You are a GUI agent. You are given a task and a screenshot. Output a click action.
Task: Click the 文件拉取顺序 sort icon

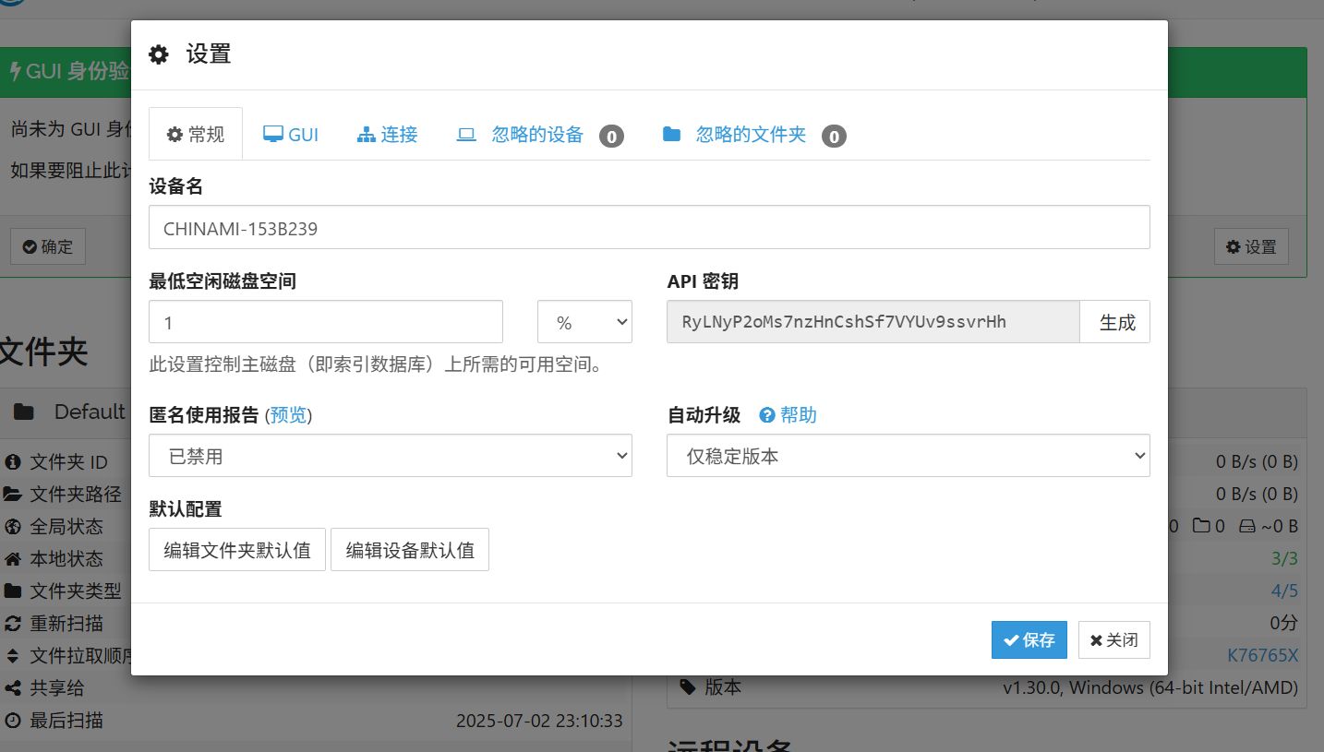13,656
